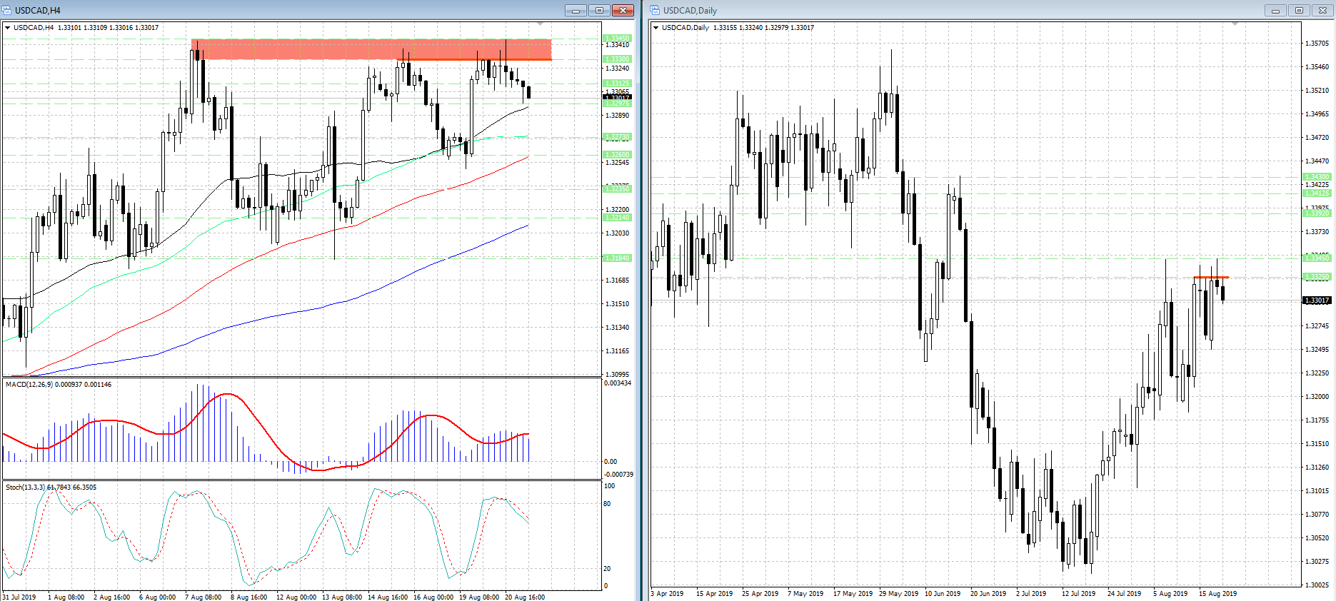Close the USDCAD,Daily chart window
1336x601 pixels.
pyautogui.click(x=1322, y=10)
